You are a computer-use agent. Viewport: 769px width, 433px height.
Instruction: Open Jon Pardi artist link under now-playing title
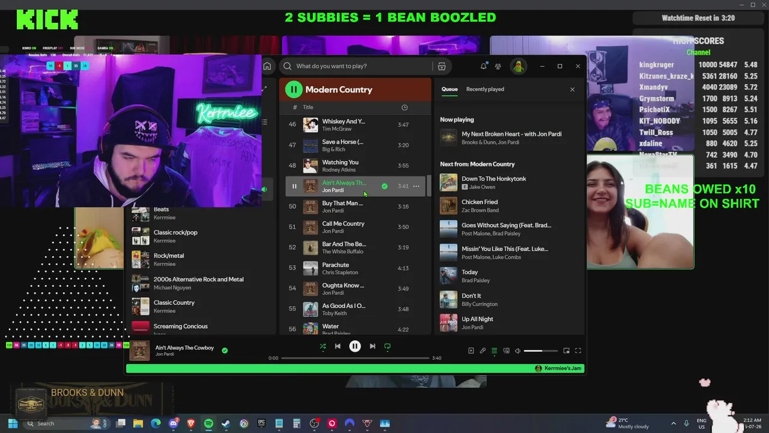[x=165, y=355]
